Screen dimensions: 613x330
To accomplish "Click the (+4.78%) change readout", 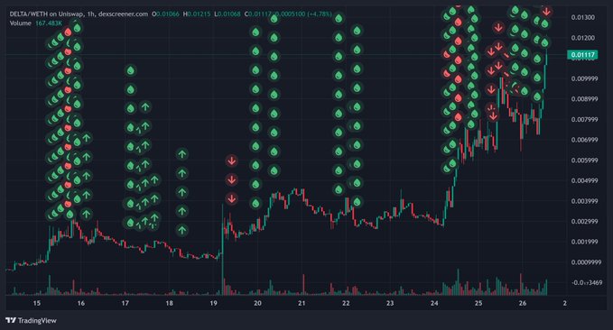I will pos(319,14).
